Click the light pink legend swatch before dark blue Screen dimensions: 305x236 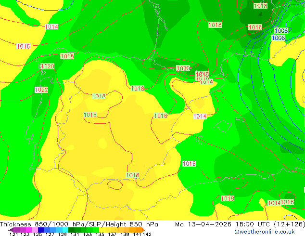pyautogui.click(x=35, y=230)
